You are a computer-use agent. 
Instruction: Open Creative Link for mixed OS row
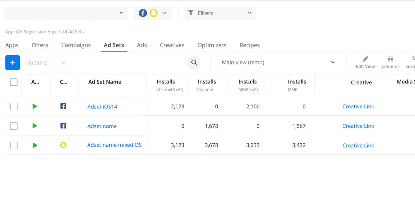click(x=358, y=145)
